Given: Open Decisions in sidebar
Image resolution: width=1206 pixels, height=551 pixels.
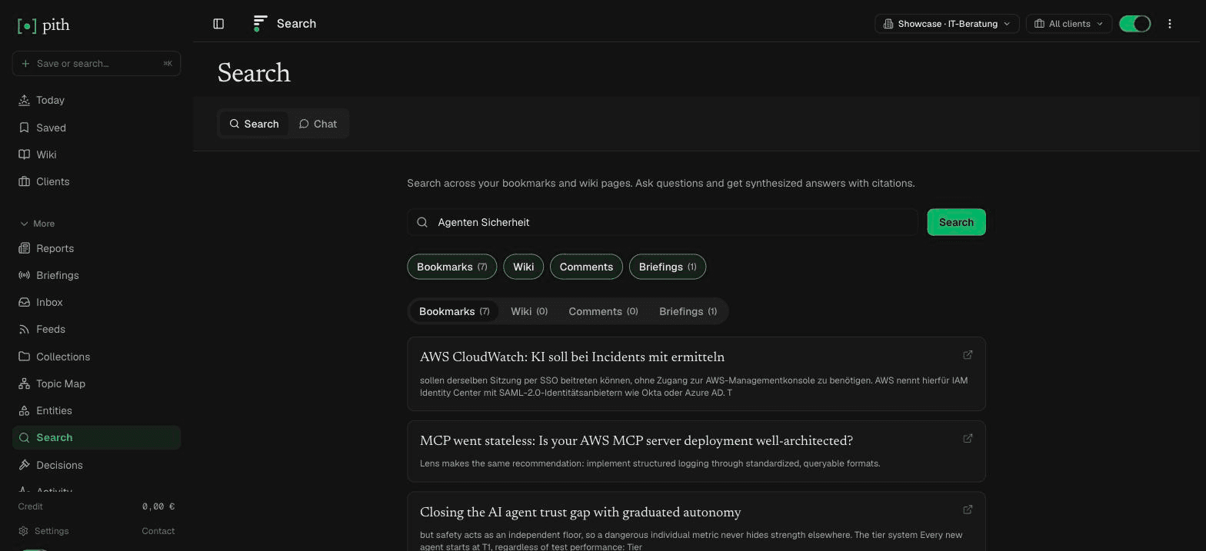Looking at the screenshot, I should (96, 465).
